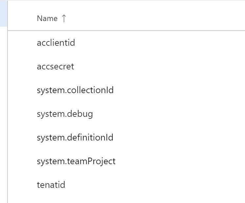Select the acclientid variable

(x=56, y=43)
